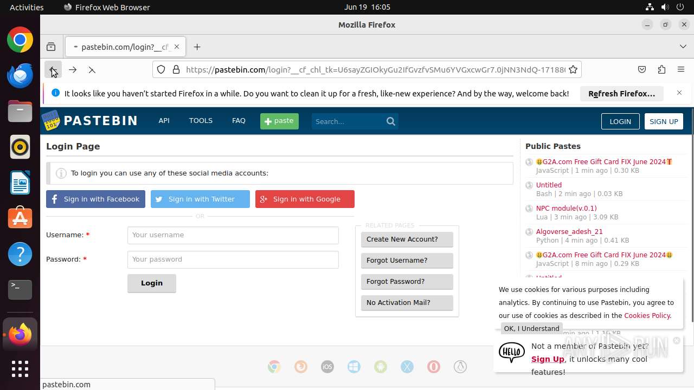
Task: Open the Activities overview
Action: 27,7
